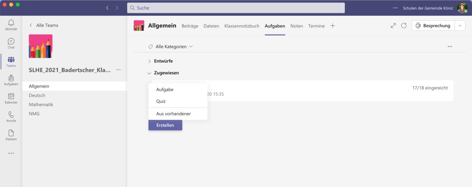Open Aufgaben app in left sidebar
472x187 pixels.
pyautogui.click(x=11, y=80)
